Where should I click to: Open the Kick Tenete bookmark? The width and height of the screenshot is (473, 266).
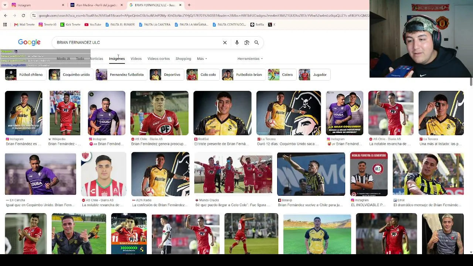[70, 25]
